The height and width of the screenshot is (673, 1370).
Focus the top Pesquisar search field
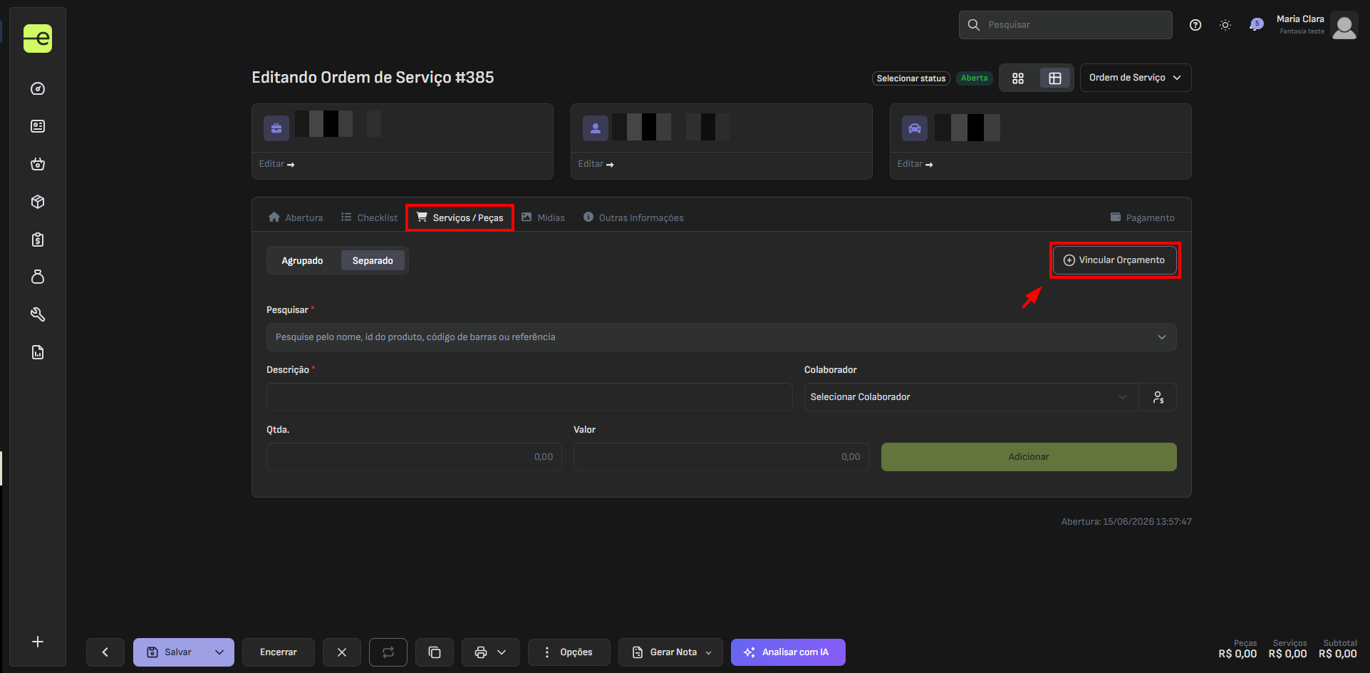tap(1066, 25)
